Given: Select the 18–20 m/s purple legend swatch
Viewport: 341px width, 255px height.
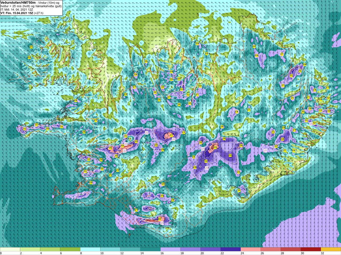Looking at the screenshot, I should coord(190,249).
